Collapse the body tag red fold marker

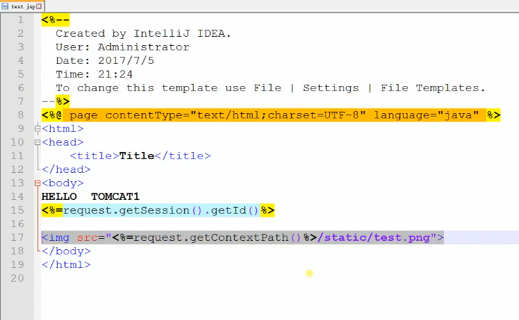tap(38, 183)
